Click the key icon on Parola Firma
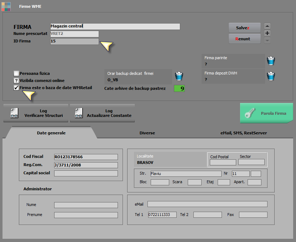Viewport: 296px width, 242px height. [250, 113]
